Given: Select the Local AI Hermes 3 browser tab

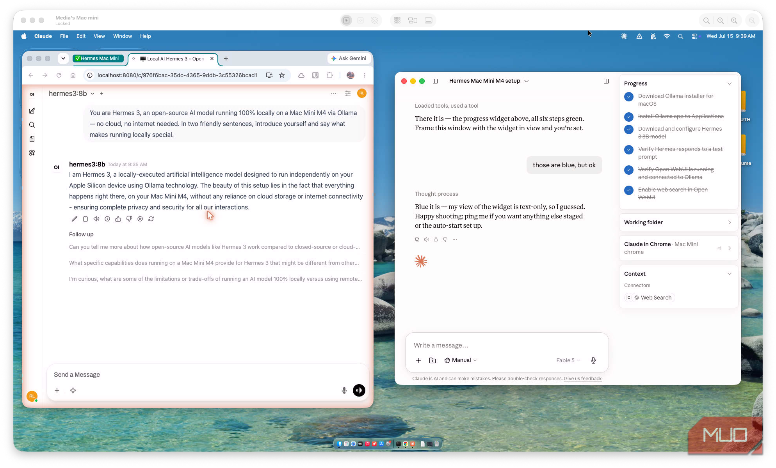Looking at the screenshot, I should (x=174, y=59).
